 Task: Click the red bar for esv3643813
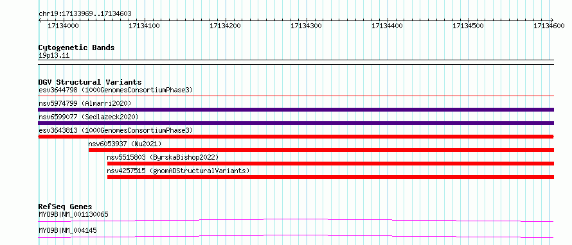tap(296, 137)
